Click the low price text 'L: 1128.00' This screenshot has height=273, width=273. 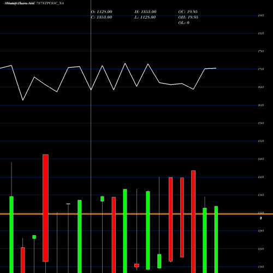[145, 17]
